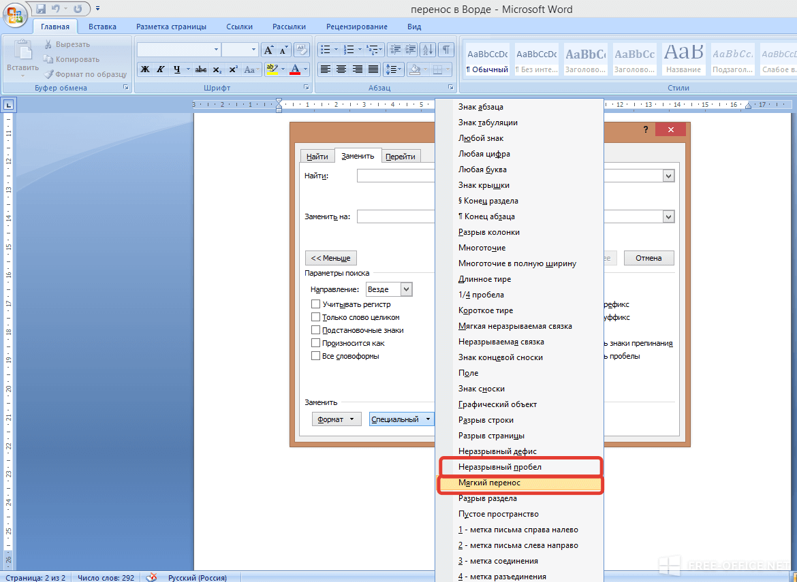Open 'Разметка страницы' ribbon tab
Image resolution: width=797 pixels, height=582 pixels.
coord(171,27)
